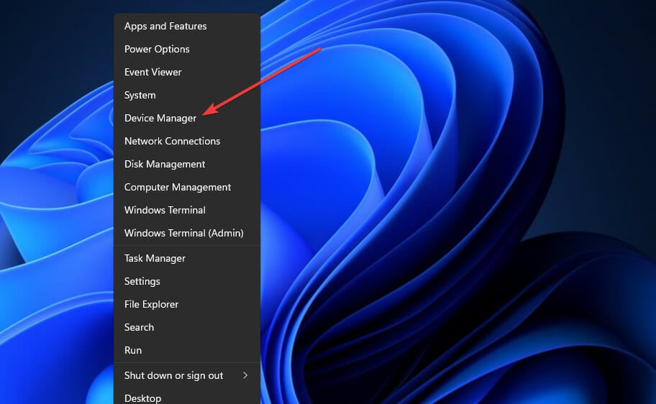Open the System entry
Screen dimensions: 656x404
(187, 95)
